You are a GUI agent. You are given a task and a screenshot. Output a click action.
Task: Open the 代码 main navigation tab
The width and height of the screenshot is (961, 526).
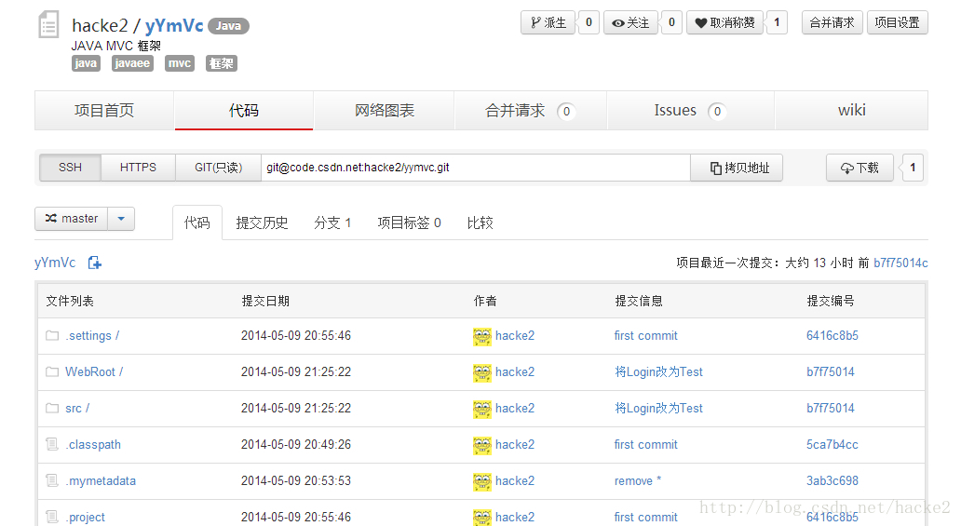coord(244,111)
